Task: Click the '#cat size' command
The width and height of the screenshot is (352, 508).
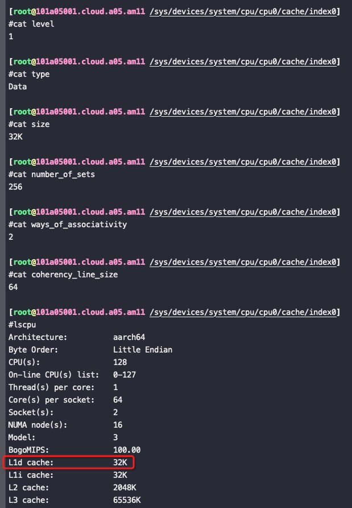Action: click(x=29, y=124)
